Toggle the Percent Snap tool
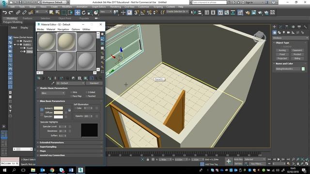 [x=149, y=13]
